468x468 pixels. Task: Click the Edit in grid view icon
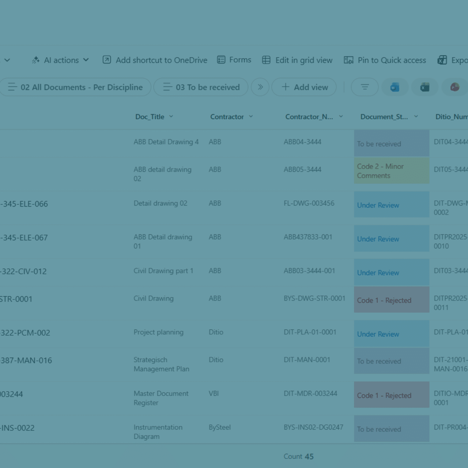[266, 60]
